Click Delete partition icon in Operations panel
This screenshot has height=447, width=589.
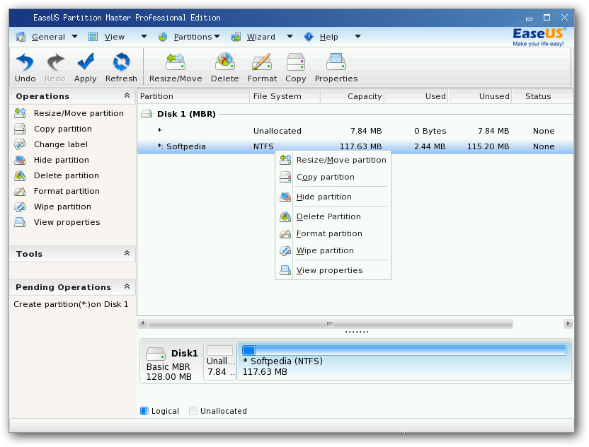coord(20,175)
